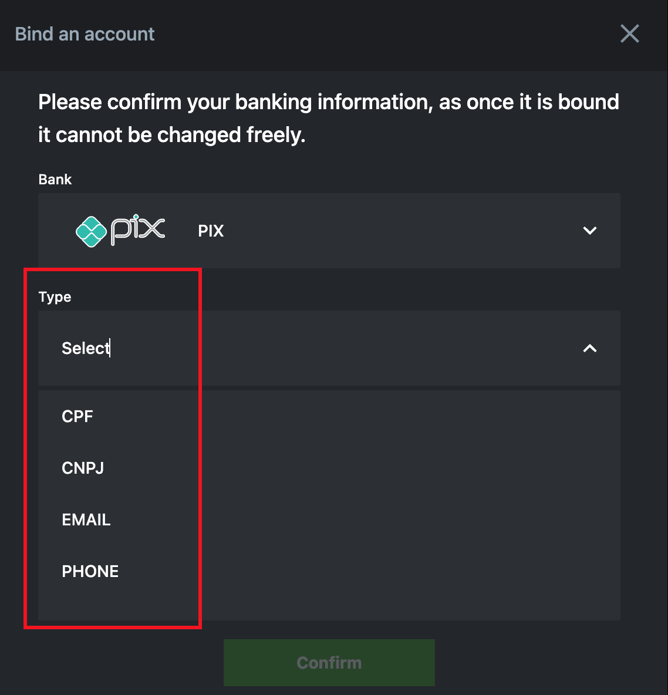
Task: Click the PIX logo icon
Action: click(x=120, y=231)
